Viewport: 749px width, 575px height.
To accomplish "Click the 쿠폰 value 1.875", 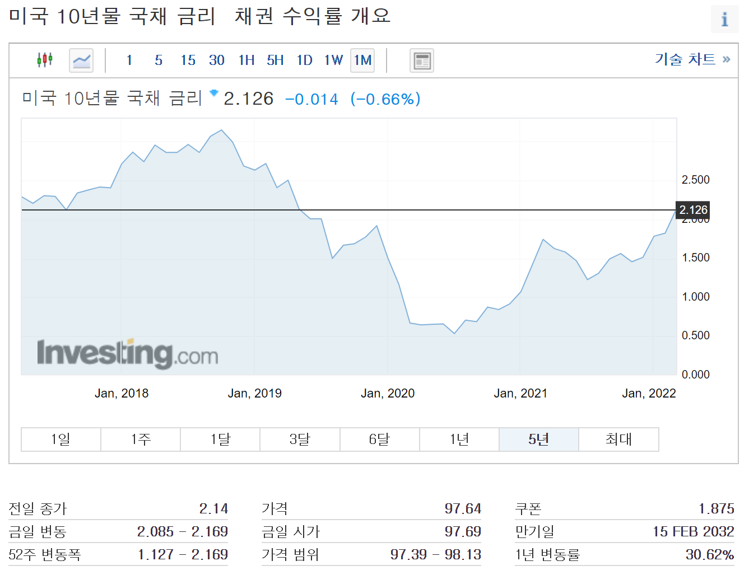I will pyautogui.click(x=717, y=509).
